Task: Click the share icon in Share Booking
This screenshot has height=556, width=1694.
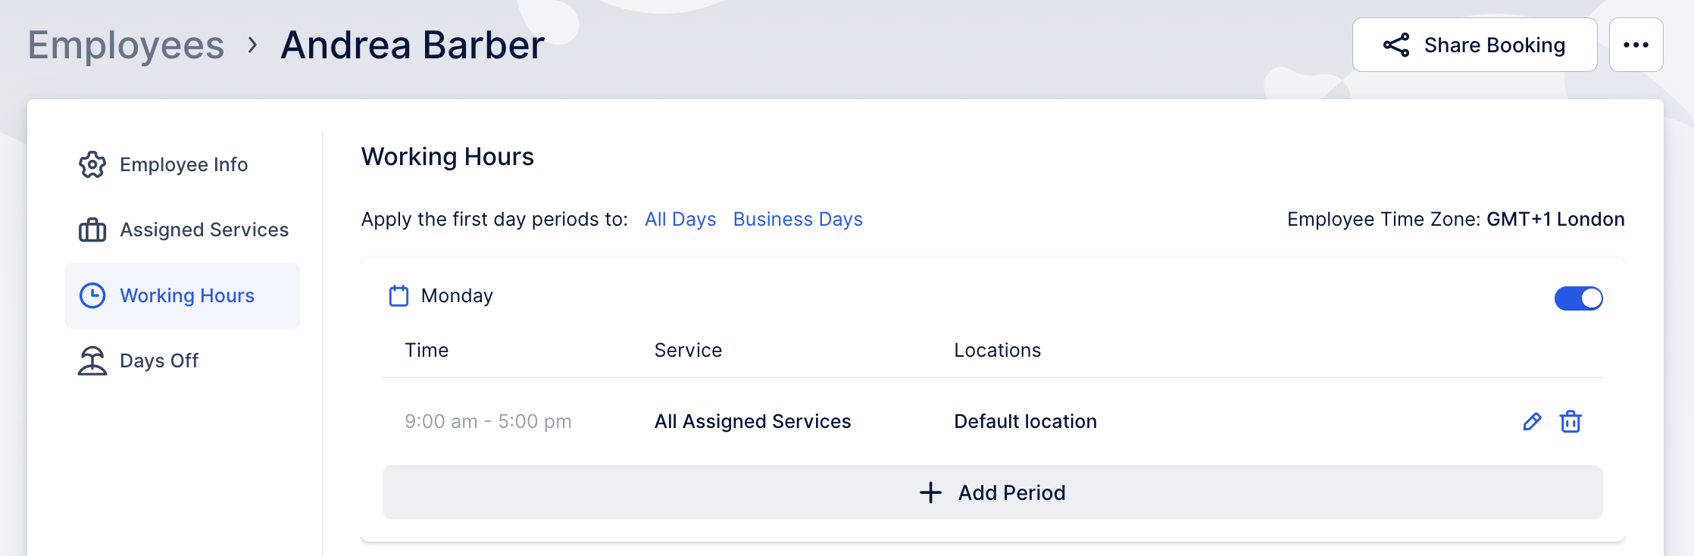Action: tap(1396, 45)
